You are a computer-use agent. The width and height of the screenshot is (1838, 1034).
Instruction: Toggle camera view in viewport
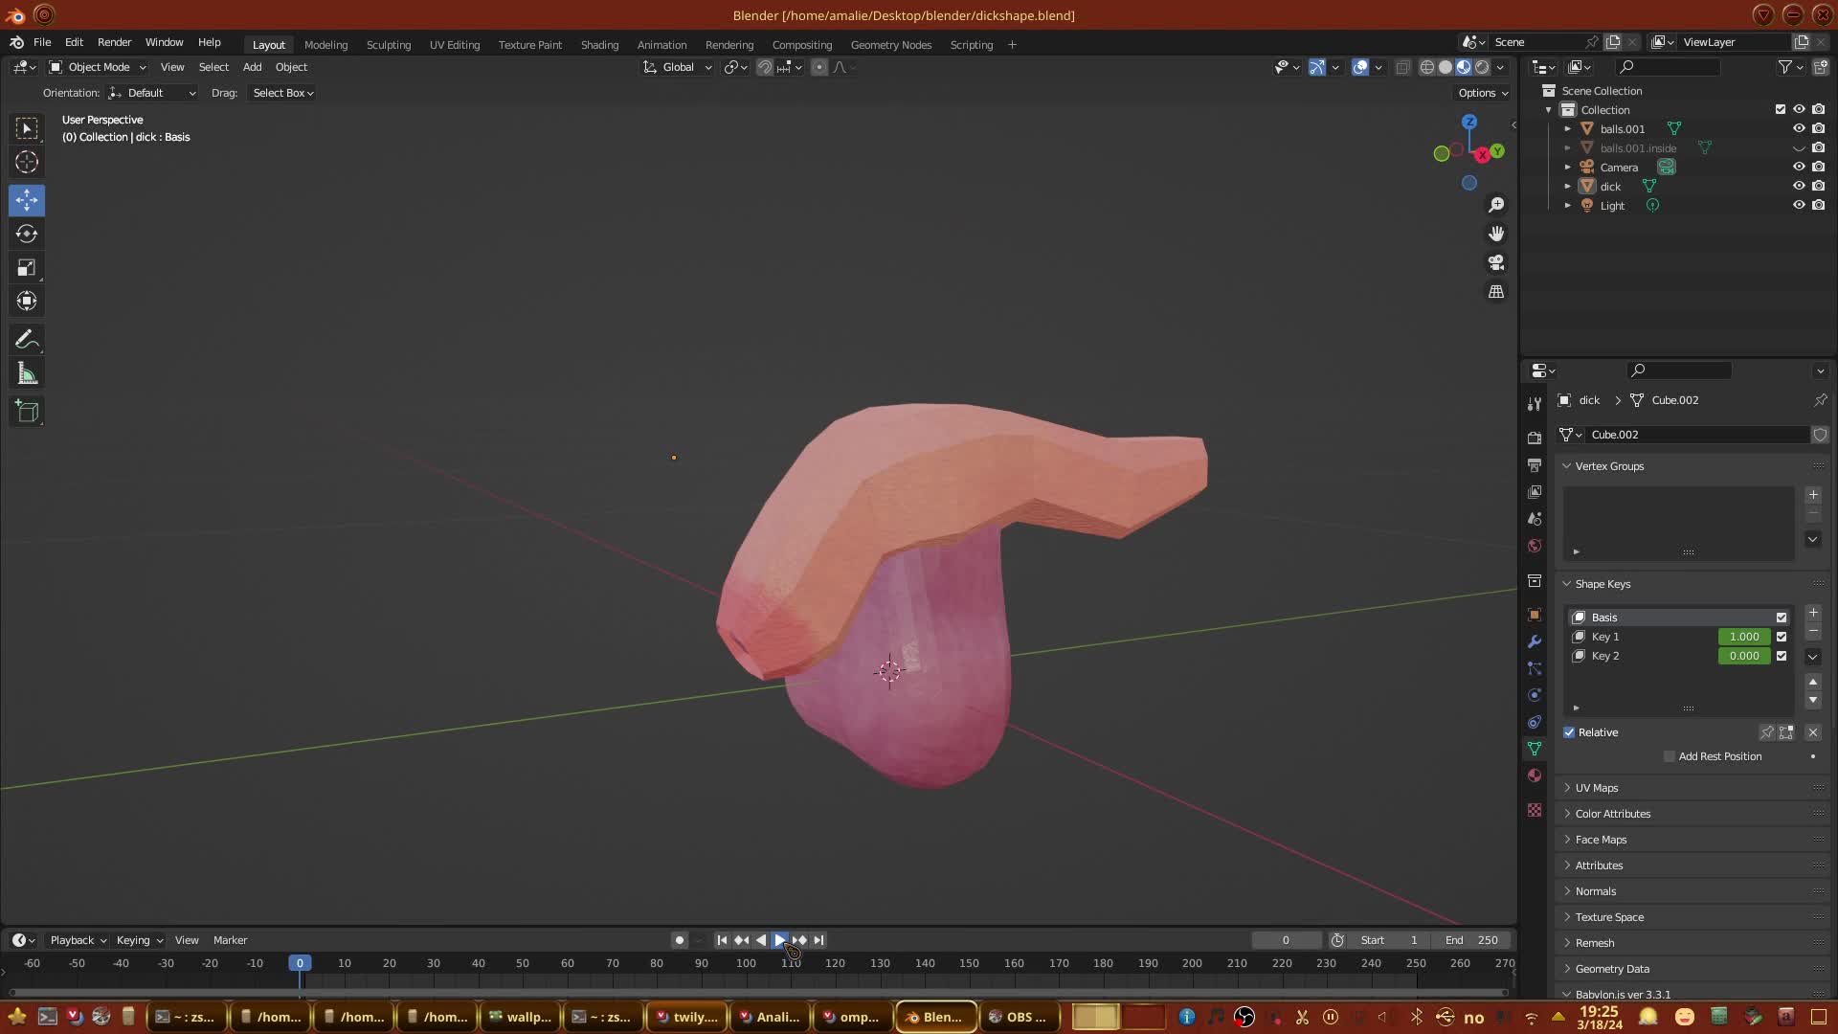(x=1496, y=262)
